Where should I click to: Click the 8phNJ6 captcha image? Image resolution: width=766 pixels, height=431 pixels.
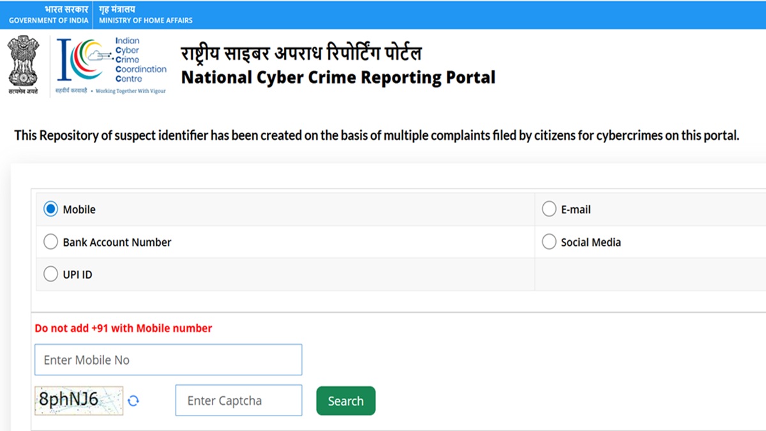[x=79, y=400]
